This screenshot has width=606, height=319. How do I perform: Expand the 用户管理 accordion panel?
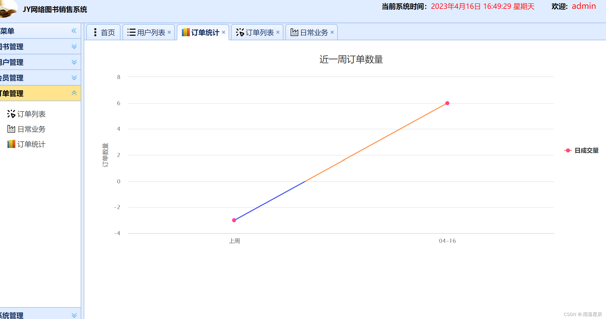pos(74,62)
